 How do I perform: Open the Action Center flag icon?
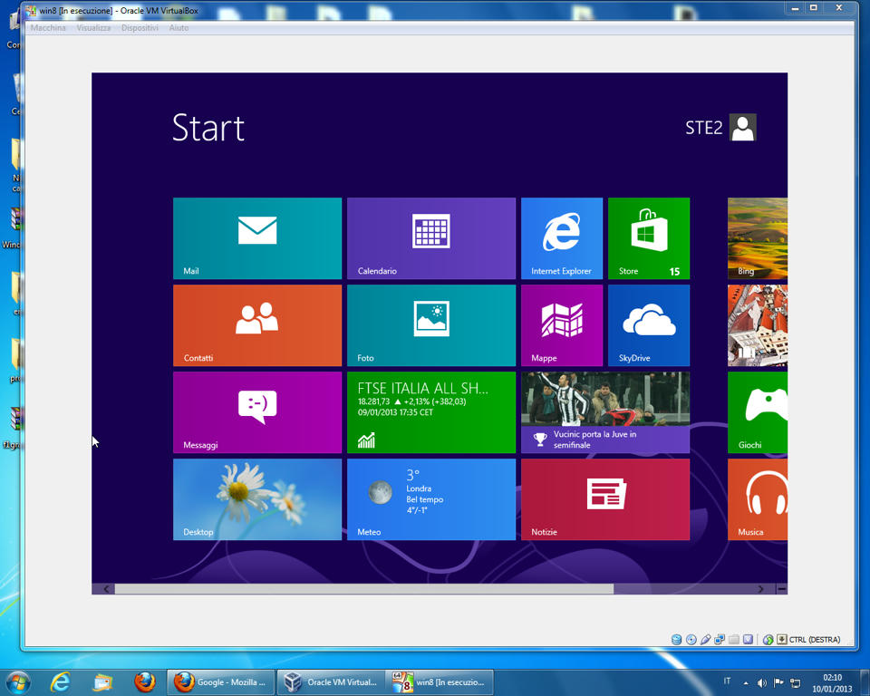coord(778,682)
